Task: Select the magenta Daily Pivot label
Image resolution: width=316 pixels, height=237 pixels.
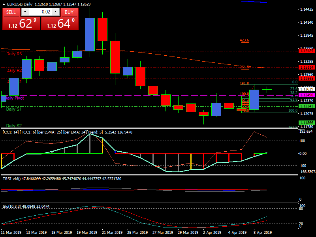Action: [x=14, y=98]
